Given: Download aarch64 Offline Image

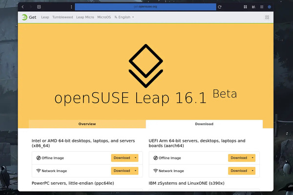Looking at the screenshot, I should tap(239, 158).
